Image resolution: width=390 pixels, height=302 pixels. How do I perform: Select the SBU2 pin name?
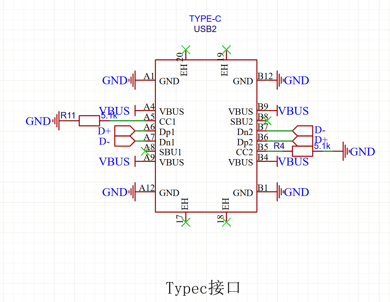242,122
